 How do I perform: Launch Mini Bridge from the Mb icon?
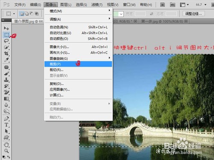[172, 5]
